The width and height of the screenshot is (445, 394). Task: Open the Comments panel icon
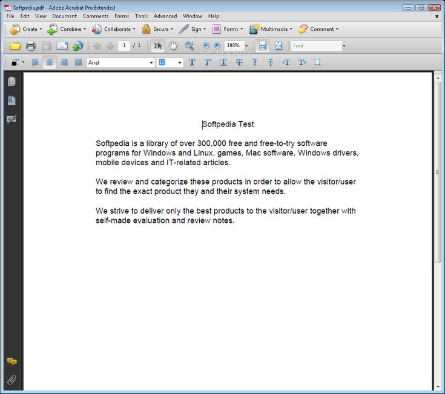(x=12, y=361)
